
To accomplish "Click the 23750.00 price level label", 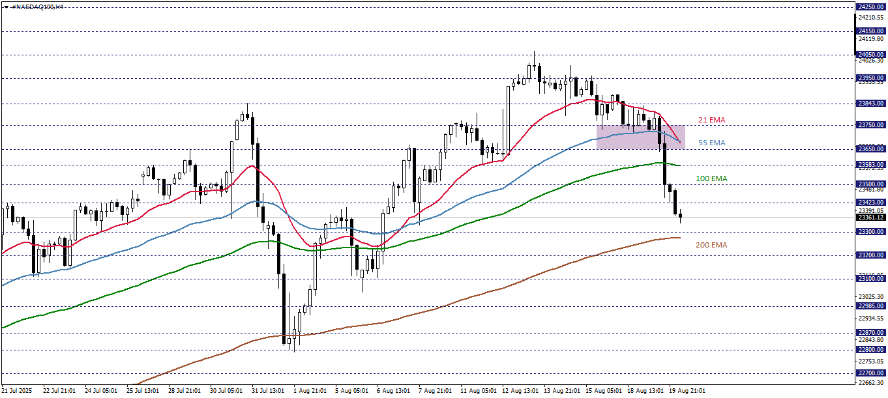I will click(871, 125).
